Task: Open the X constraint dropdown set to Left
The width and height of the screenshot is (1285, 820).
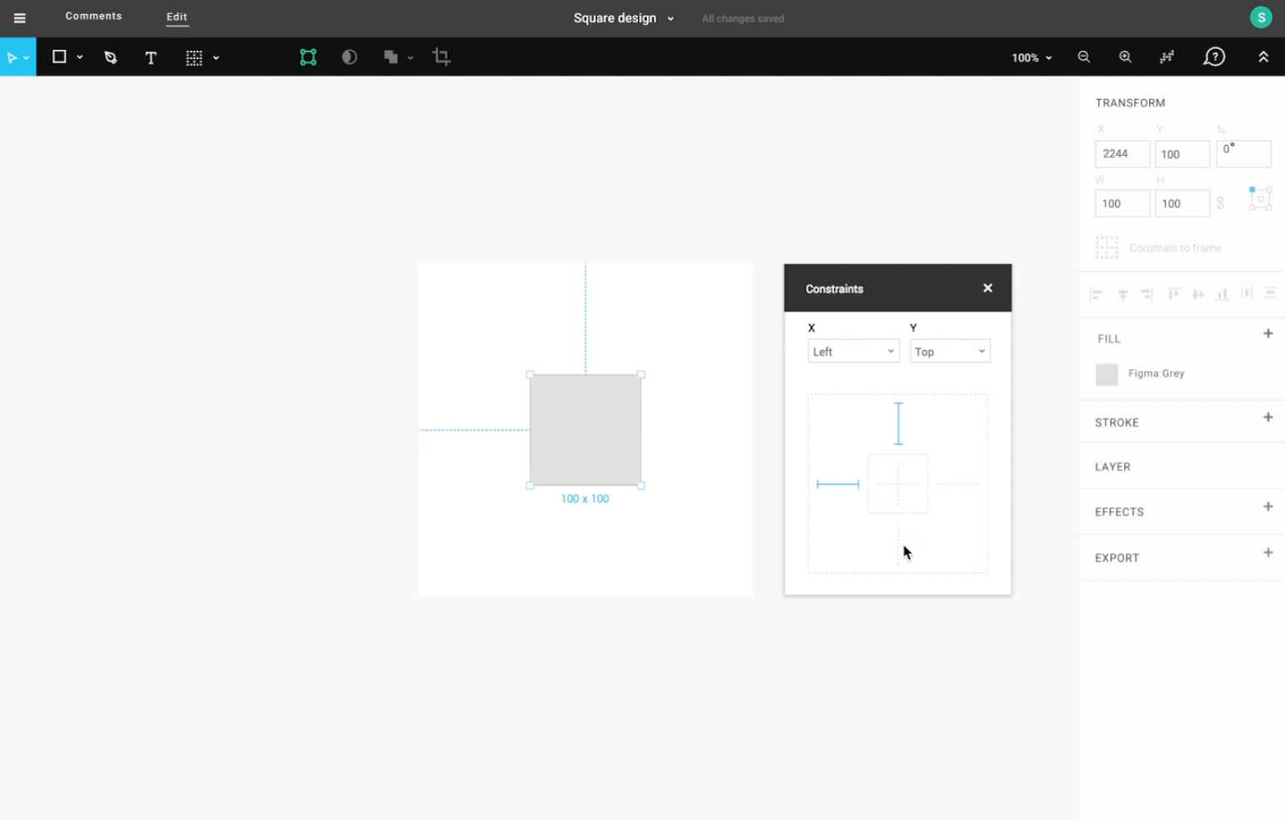Action: point(852,351)
